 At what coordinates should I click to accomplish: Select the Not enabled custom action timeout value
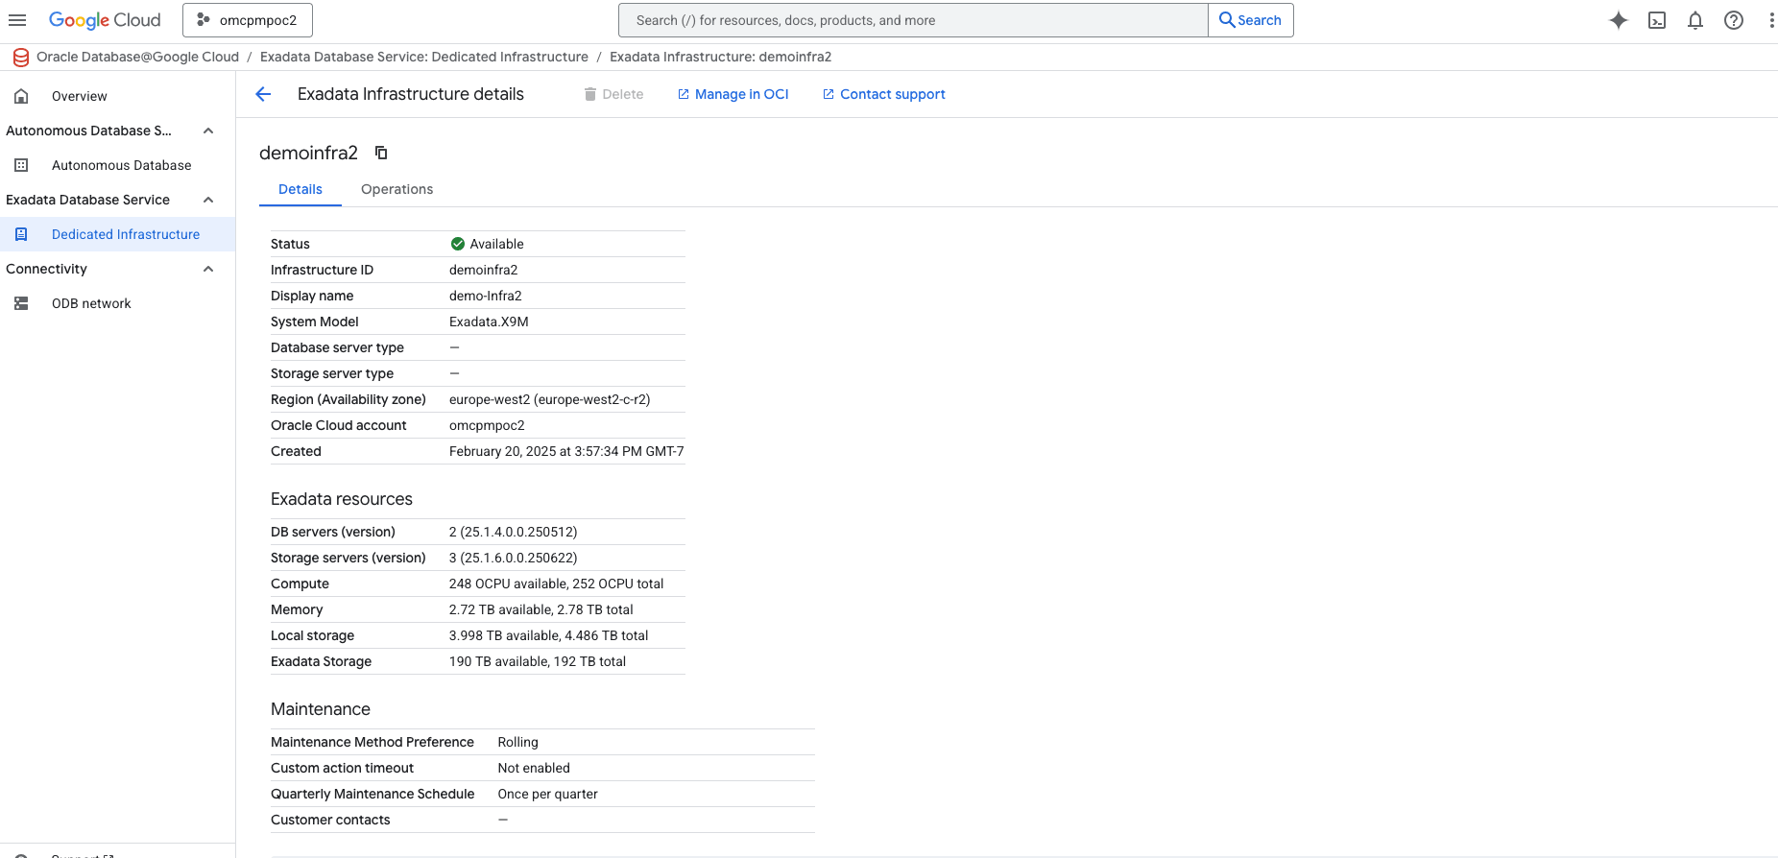[x=534, y=768]
